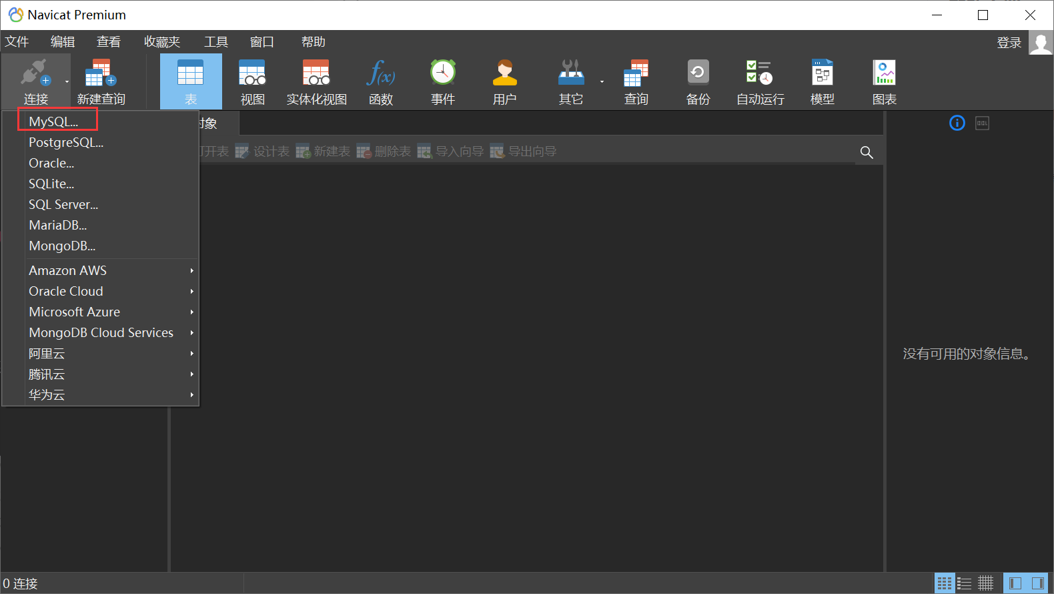The height and width of the screenshot is (594, 1054).
Task: Open the View (视图) toolbar icon
Action: point(252,73)
